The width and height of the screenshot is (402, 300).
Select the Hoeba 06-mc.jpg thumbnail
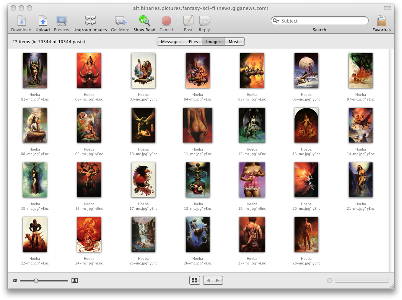click(x=306, y=70)
